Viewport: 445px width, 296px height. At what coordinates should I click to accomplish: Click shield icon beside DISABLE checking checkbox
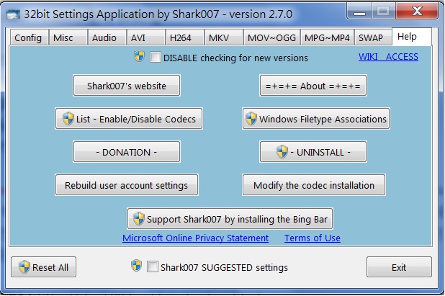[x=139, y=56]
